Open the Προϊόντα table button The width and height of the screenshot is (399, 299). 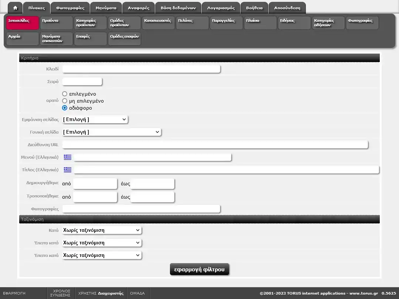point(56,23)
